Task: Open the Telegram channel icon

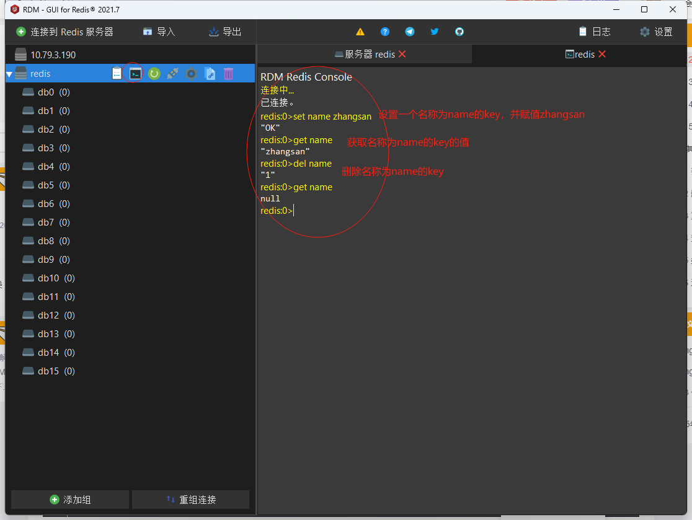Action: (409, 32)
